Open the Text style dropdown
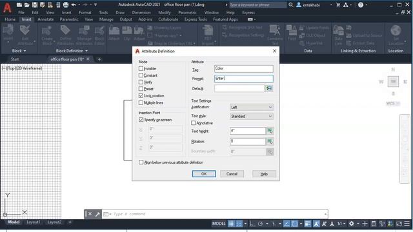 pyautogui.click(x=252, y=116)
